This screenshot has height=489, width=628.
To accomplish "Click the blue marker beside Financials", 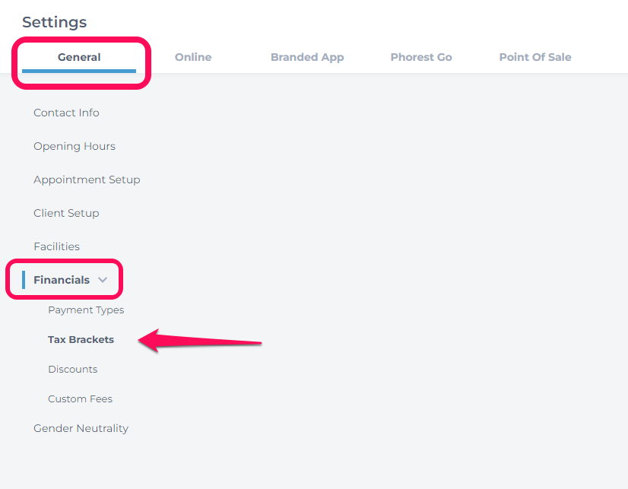I will point(24,280).
